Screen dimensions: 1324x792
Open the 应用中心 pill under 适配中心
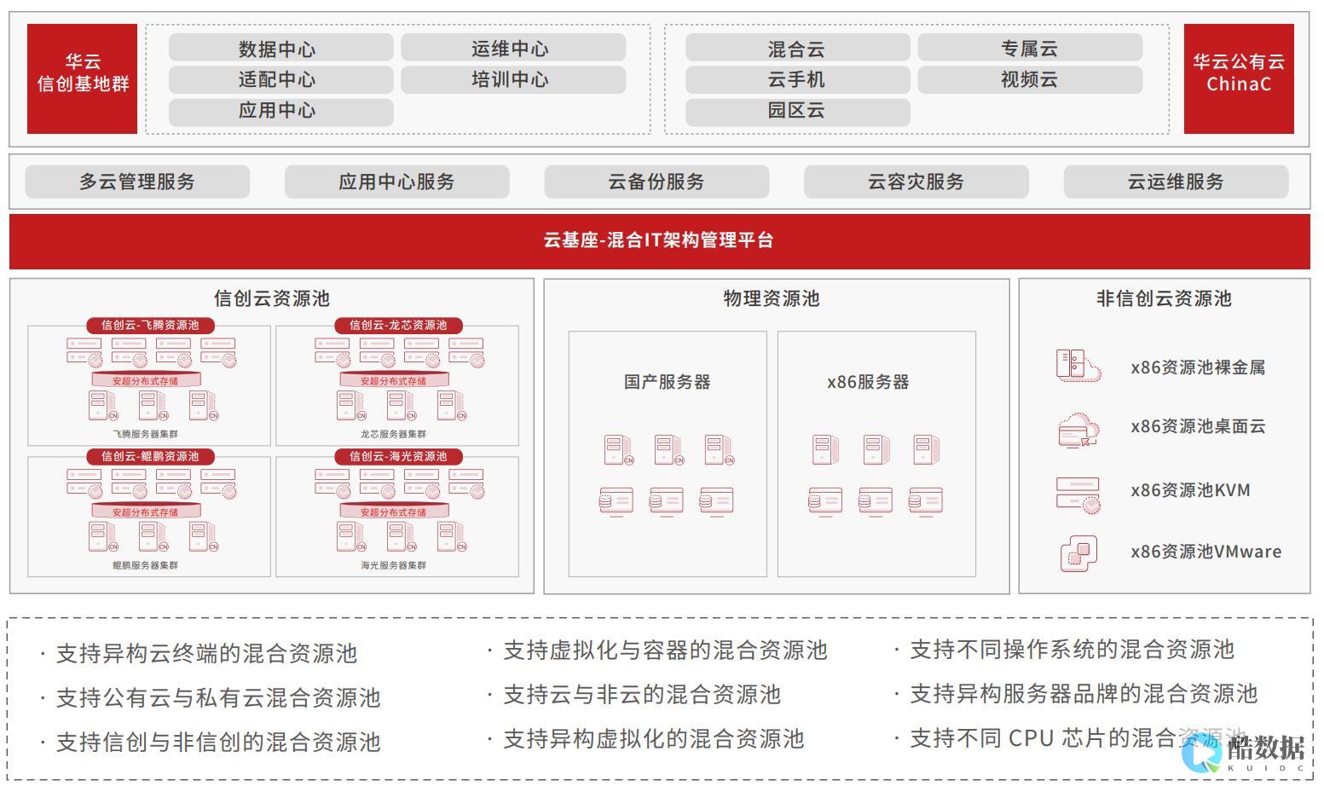tap(280, 111)
